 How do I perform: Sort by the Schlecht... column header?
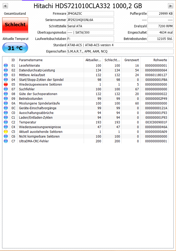point(112,60)
